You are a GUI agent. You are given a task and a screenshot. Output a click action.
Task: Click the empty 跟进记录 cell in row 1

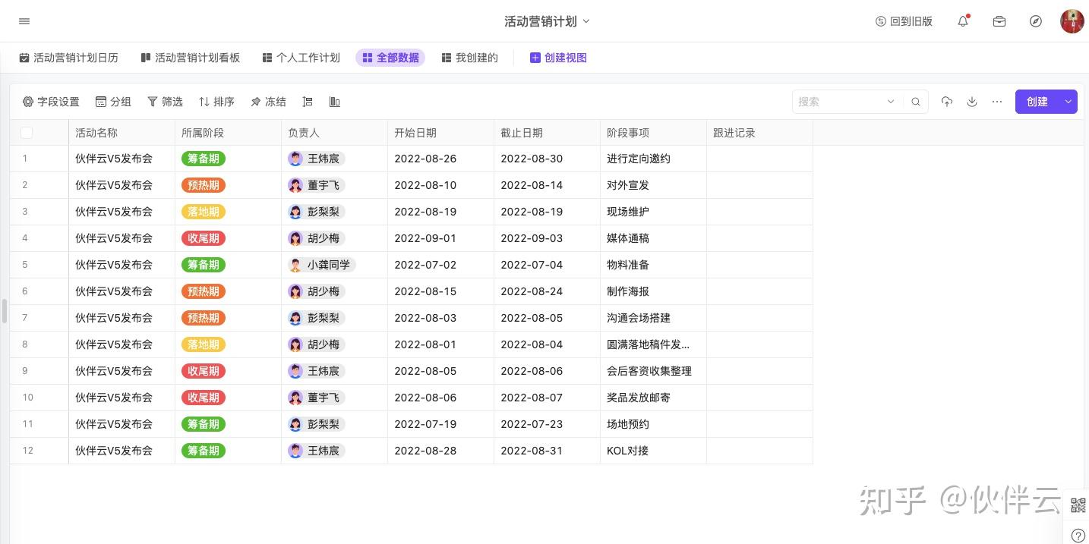pos(759,159)
